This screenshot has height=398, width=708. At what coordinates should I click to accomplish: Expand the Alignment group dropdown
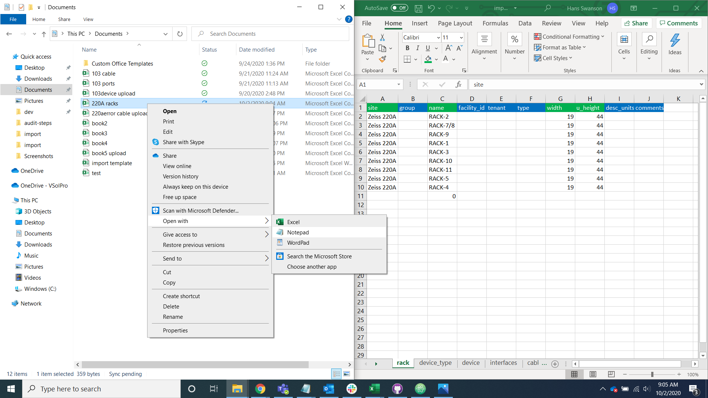[x=484, y=59]
